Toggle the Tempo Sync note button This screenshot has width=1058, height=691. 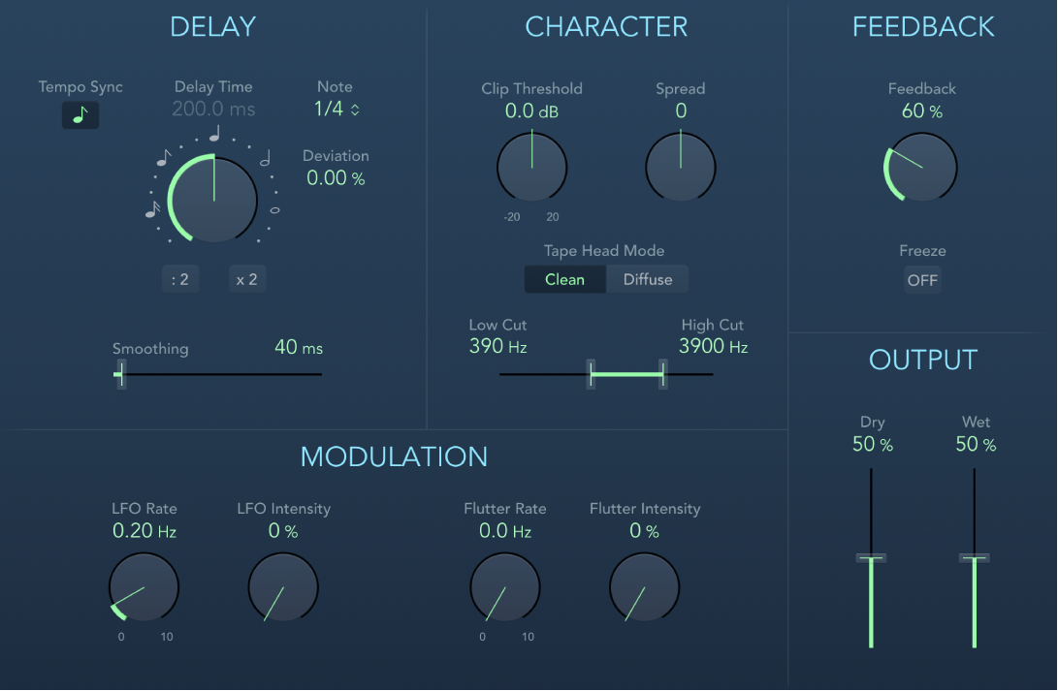point(80,114)
